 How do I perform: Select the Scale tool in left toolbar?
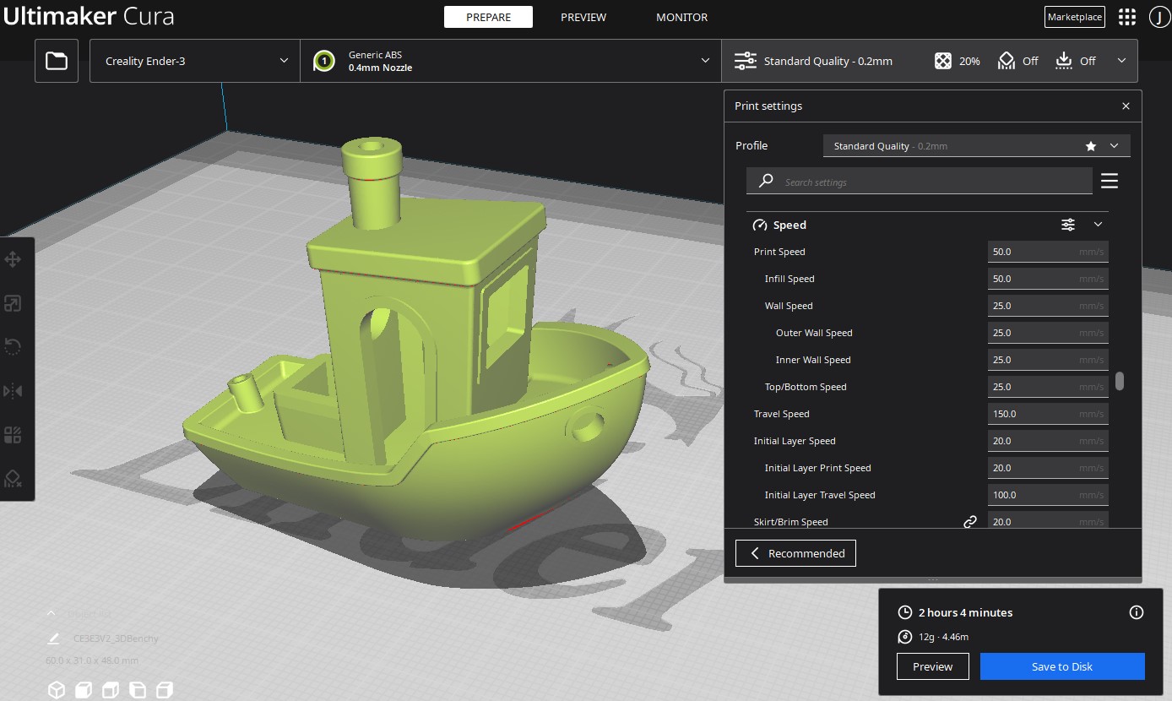13,303
